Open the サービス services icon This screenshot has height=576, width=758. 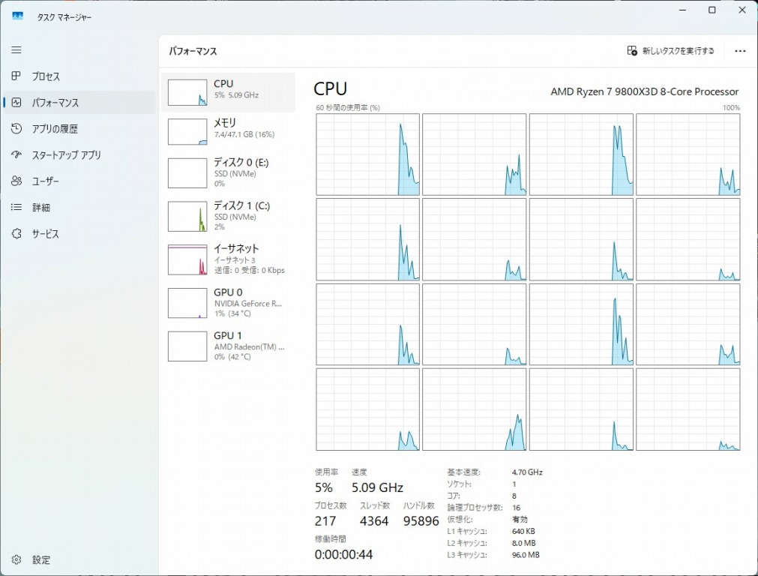[x=16, y=234]
